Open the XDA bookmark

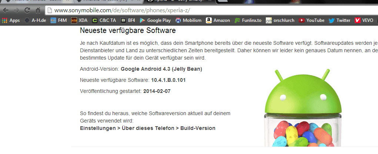click(x=79, y=20)
